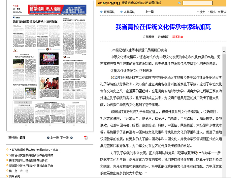
Task: Click the orange bullet beside 图片新闻
Action: pyautogui.click(x=7, y=176)
